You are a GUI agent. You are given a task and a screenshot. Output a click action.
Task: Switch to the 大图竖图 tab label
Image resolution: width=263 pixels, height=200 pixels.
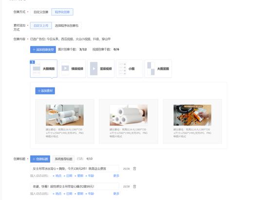point(163,69)
